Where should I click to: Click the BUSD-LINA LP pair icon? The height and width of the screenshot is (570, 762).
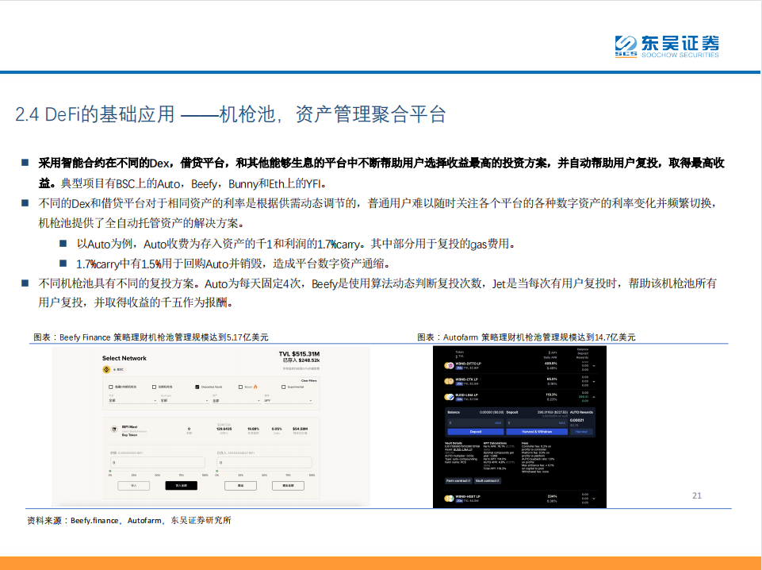coord(449,396)
